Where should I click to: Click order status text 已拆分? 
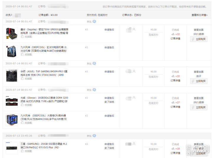pyautogui.click(x=138, y=15)
